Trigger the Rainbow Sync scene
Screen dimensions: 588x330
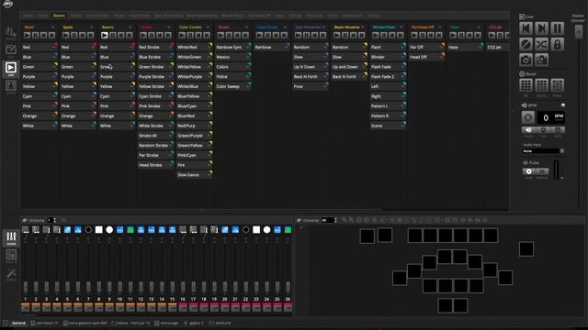coord(232,47)
